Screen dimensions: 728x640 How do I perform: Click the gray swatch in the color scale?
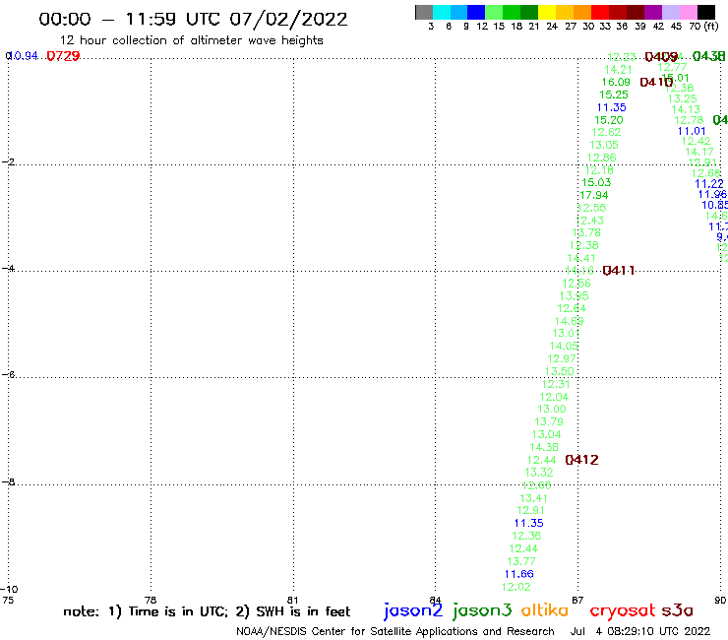click(x=424, y=12)
